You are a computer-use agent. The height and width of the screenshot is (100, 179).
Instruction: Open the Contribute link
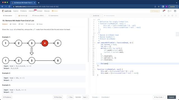pyautogui.click(x=105, y=97)
